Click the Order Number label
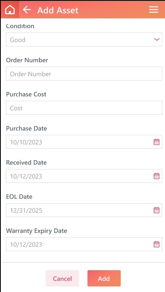165x292 pixels. (x=27, y=60)
